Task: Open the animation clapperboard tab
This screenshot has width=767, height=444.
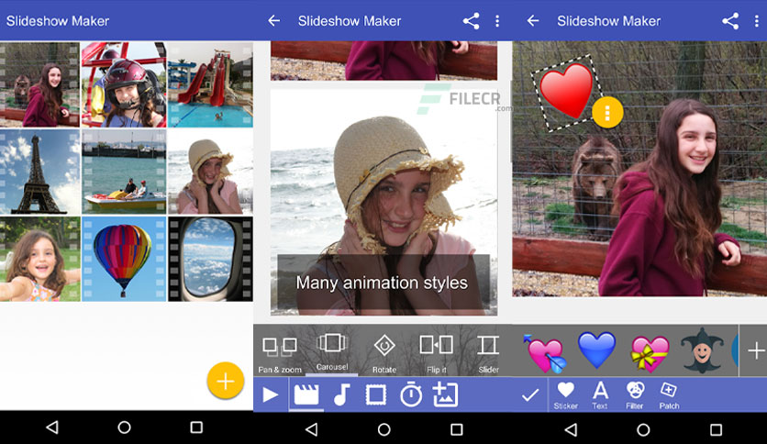Action: [306, 394]
